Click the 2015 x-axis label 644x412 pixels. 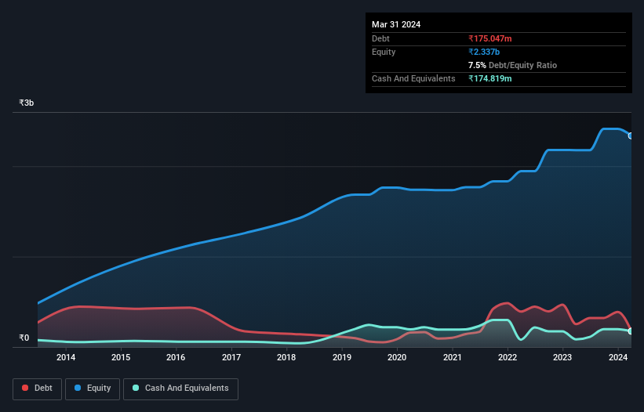[x=121, y=357]
